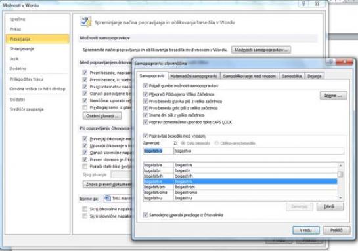Toggle Popravljaj besedilo med vnosom checkbox
This screenshot has height=251, width=358.
tap(145, 136)
